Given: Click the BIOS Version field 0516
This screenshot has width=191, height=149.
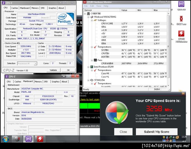Looking at the screenshot, I should (49, 115).
